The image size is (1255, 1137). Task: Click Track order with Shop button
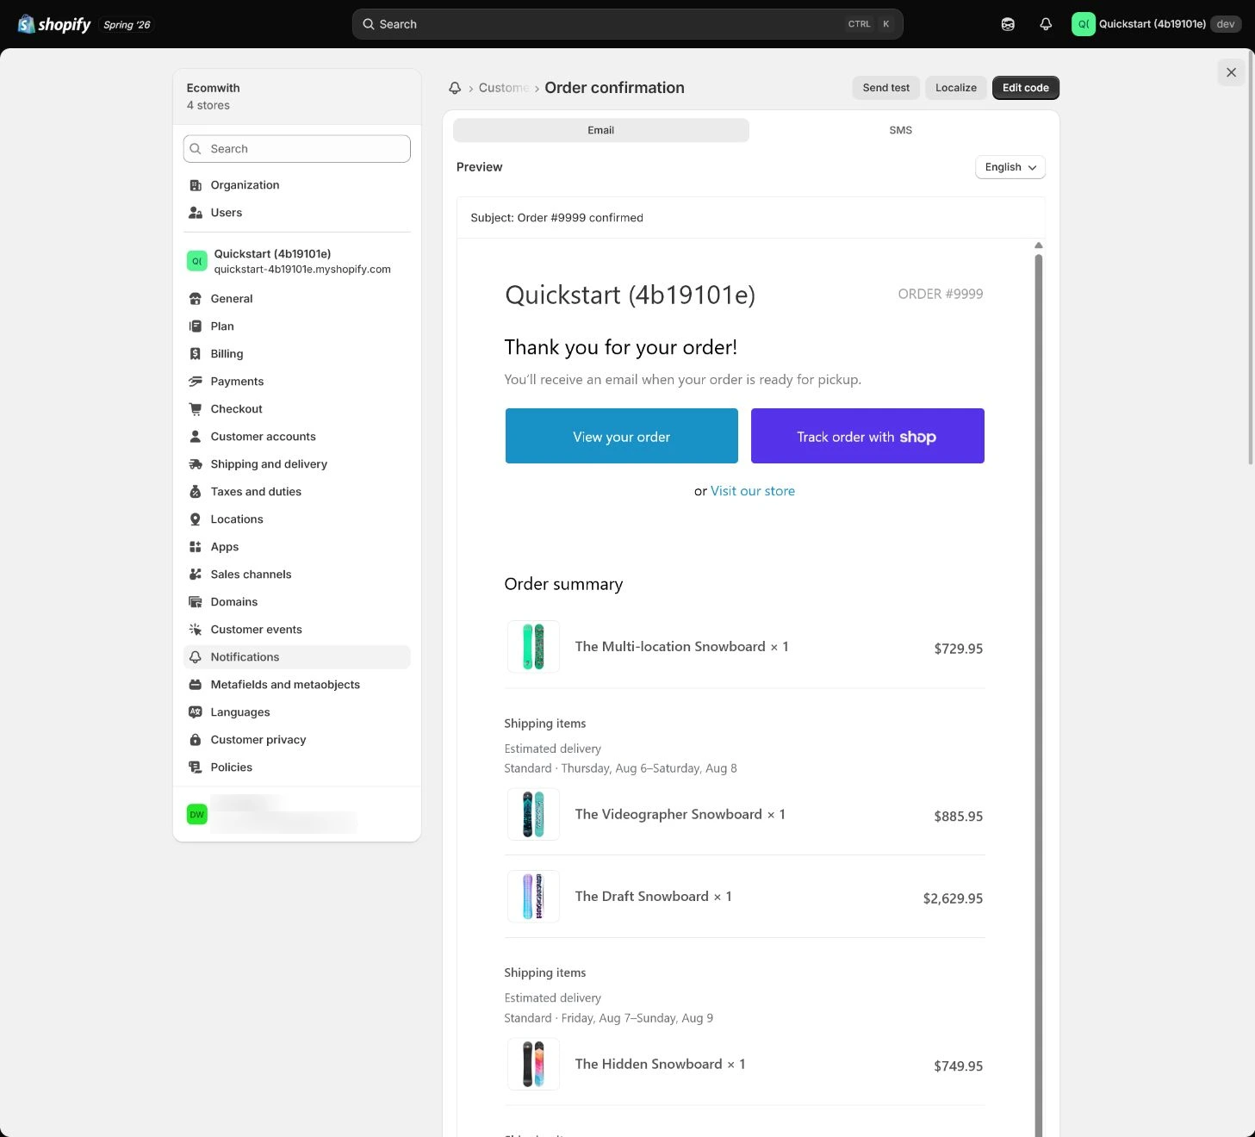(867, 436)
